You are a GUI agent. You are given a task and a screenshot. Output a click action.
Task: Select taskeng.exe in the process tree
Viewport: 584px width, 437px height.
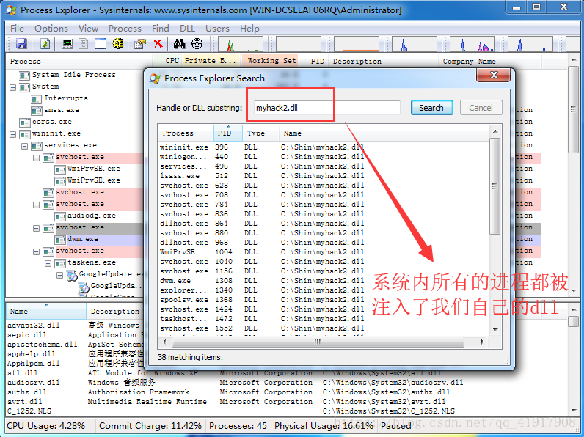click(x=92, y=262)
